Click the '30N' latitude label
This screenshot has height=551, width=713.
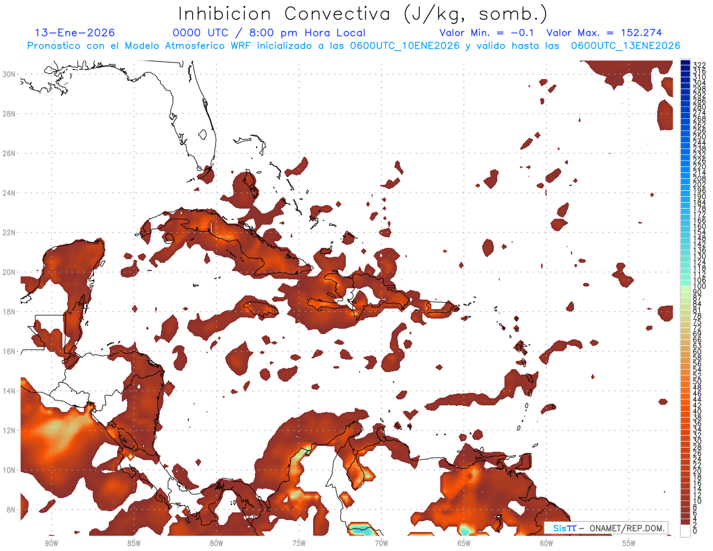pyautogui.click(x=10, y=74)
